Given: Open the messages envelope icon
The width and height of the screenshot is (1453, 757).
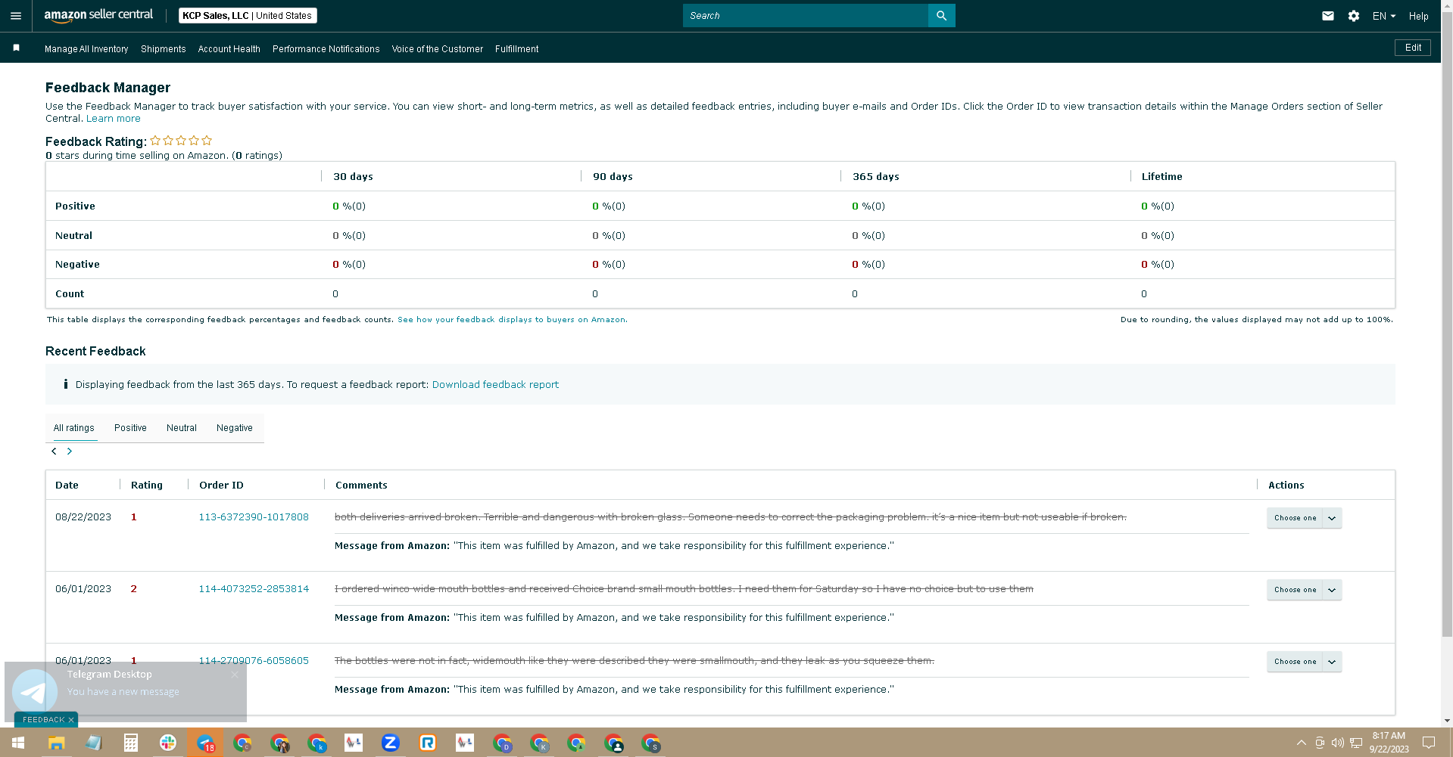Looking at the screenshot, I should [x=1328, y=16].
